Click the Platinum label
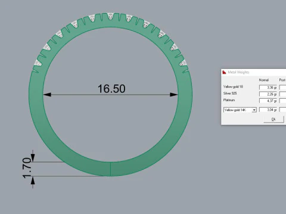 [x=229, y=100]
